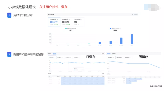164x91 pixels.
Task: Click info icon on first weekly retention card
Action: coord(113,57)
